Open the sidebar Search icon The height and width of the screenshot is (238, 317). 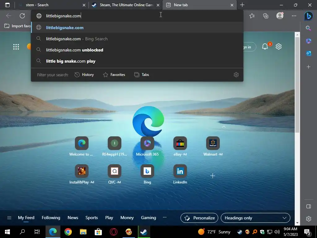coord(308,28)
